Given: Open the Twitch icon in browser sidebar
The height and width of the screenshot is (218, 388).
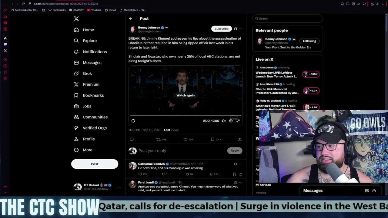Looking at the screenshot, I should tap(5, 44).
